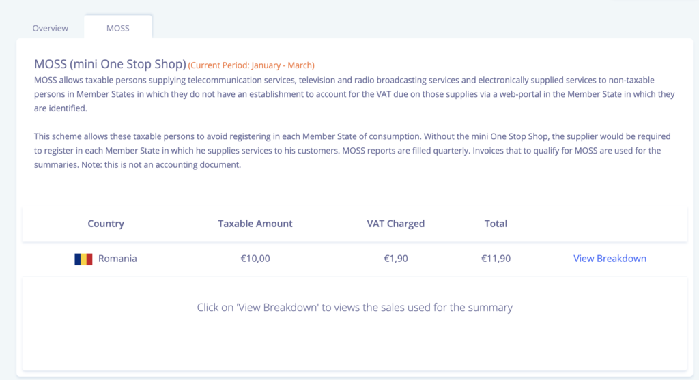Image resolution: width=699 pixels, height=380 pixels.
Task: Click the 'View Breakdown' hint message below the table
Action: [354, 308]
